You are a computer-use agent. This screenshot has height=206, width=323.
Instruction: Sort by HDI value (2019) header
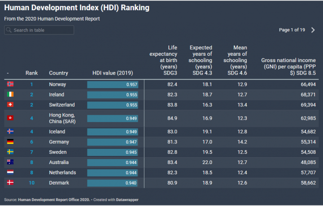tap(113, 73)
